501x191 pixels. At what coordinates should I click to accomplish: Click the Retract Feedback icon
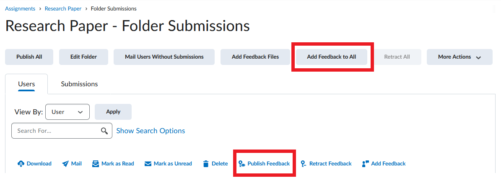(x=304, y=164)
